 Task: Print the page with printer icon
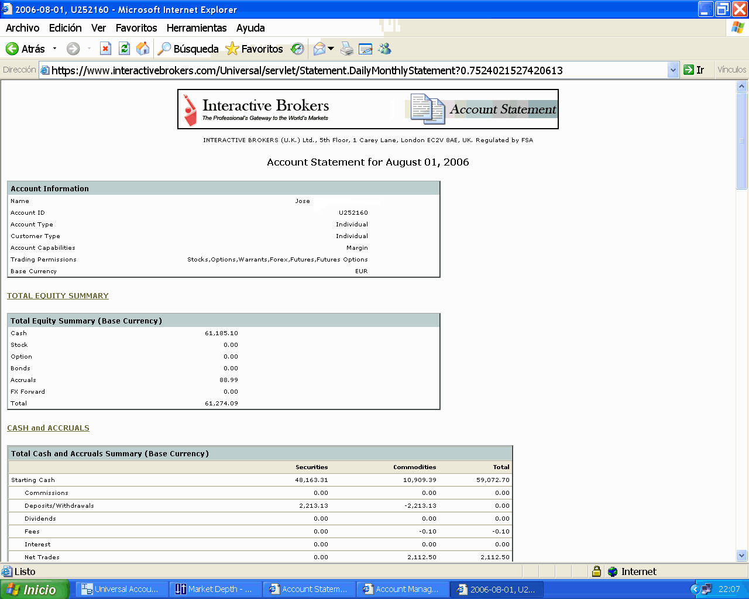(x=347, y=49)
